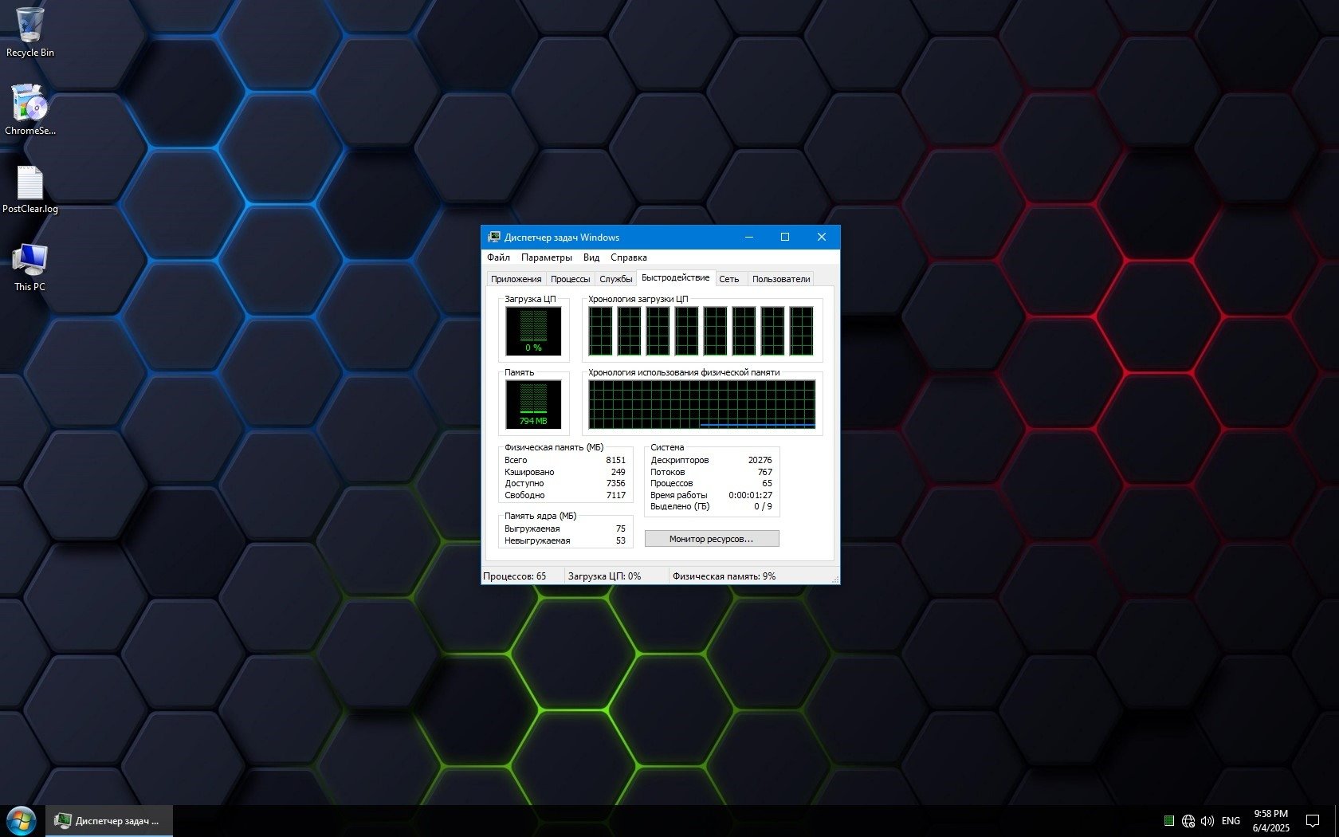Image resolution: width=1339 pixels, height=837 pixels.
Task: Click the green CPU meter tray icon
Action: click(x=1169, y=821)
